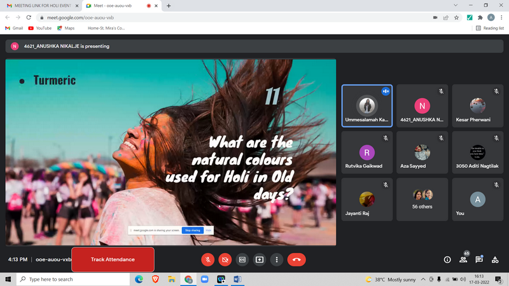
Task: Select the You self-view tile
Action: point(478,200)
